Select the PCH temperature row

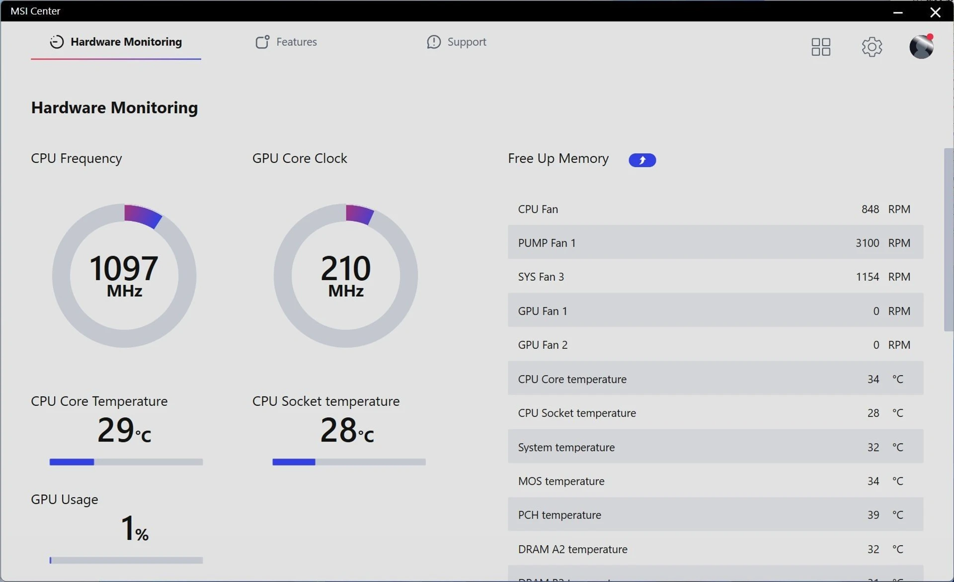click(x=715, y=515)
